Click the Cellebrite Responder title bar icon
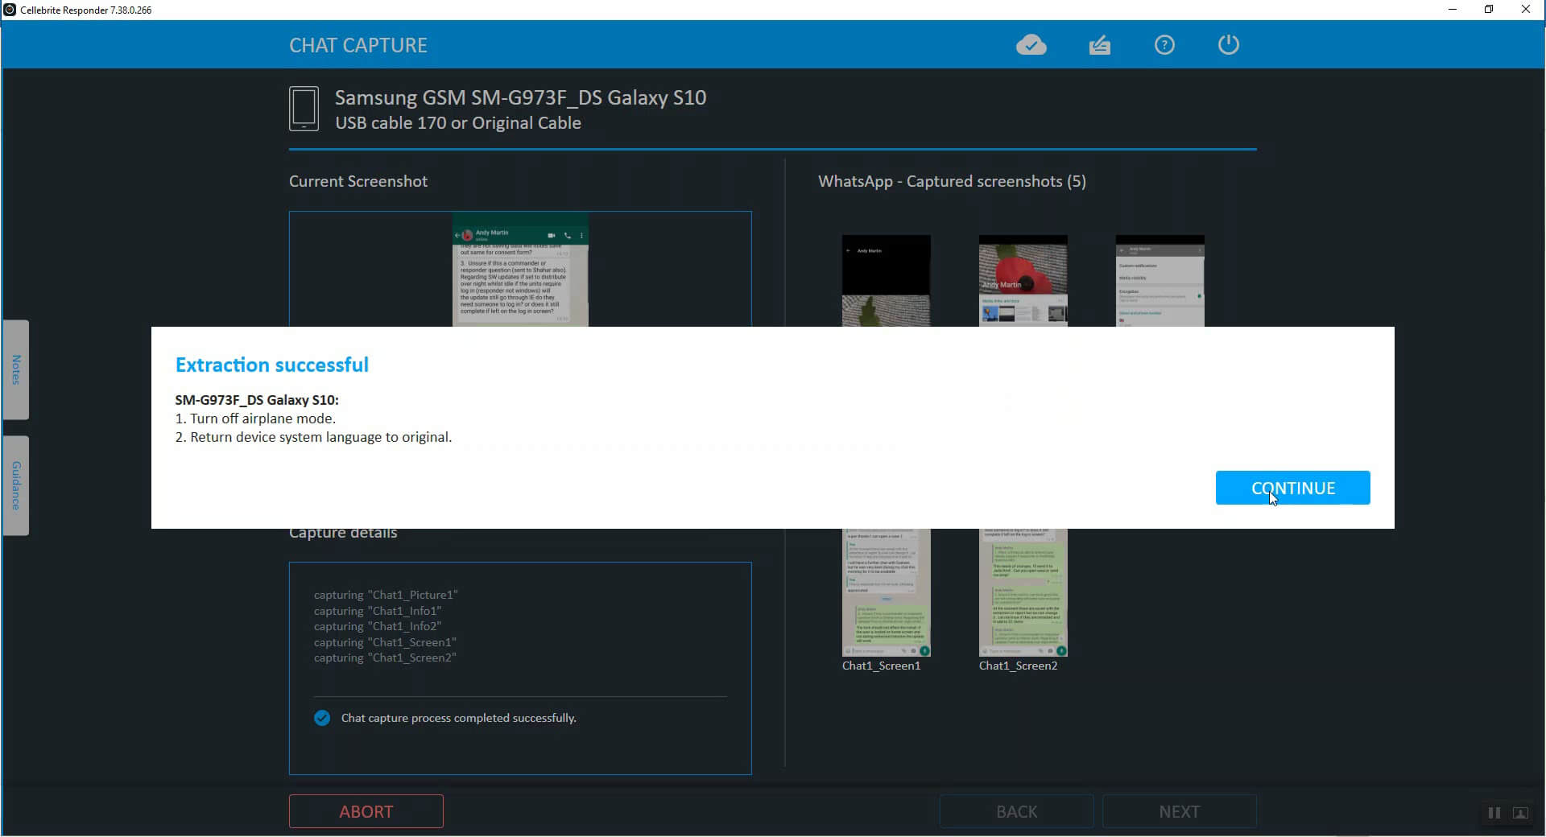 coord(10,10)
